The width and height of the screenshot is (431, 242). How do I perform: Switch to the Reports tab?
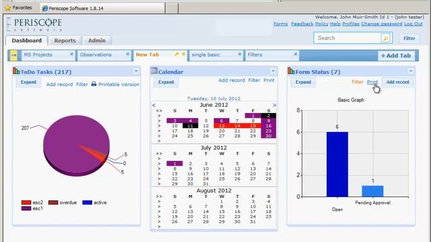pyautogui.click(x=65, y=40)
